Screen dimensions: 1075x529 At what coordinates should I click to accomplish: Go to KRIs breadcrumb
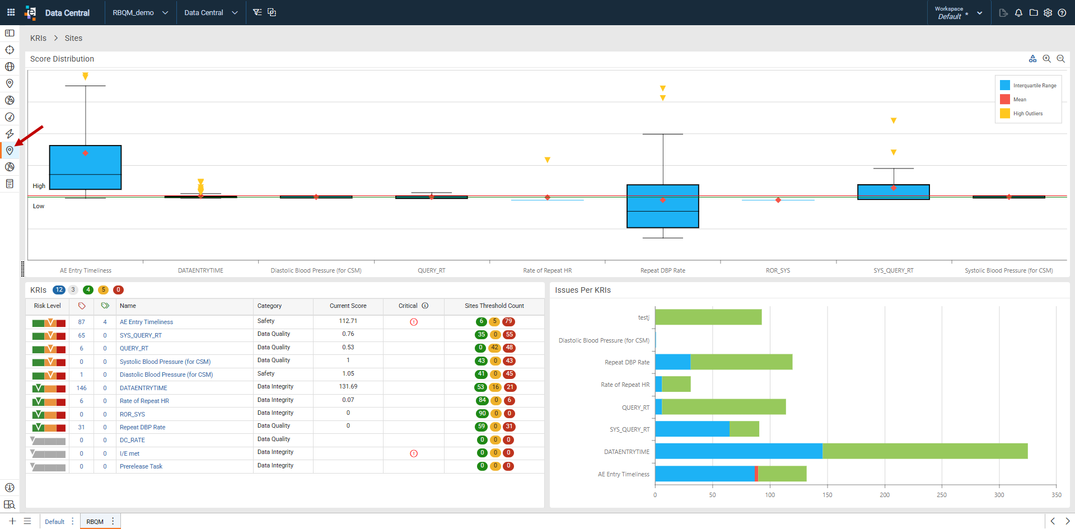[x=39, y=38]
